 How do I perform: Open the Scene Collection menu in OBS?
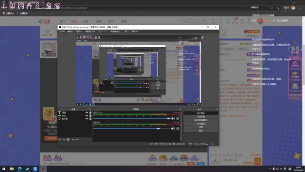coord(116,31)
